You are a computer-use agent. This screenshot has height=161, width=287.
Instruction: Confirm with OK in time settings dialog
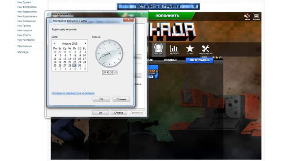coord(101,99)
